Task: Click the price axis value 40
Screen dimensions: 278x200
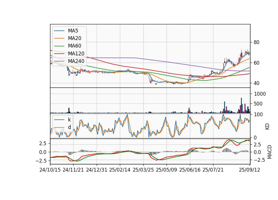Action: point(257,83)
